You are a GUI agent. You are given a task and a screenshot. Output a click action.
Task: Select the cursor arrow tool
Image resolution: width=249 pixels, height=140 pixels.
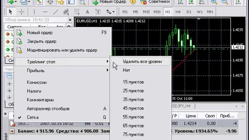click(11, 12)
